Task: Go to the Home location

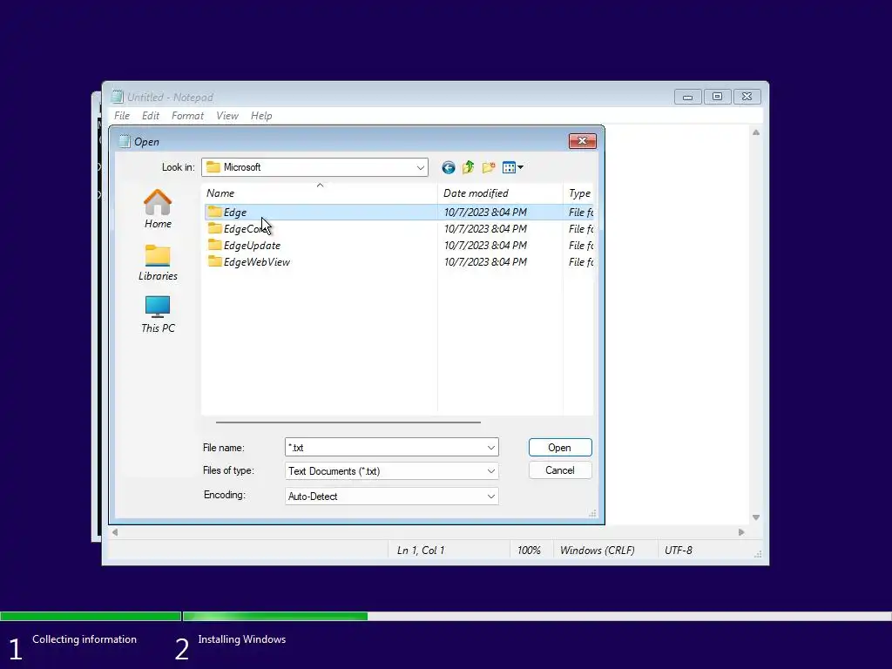Action: point(158,209)
